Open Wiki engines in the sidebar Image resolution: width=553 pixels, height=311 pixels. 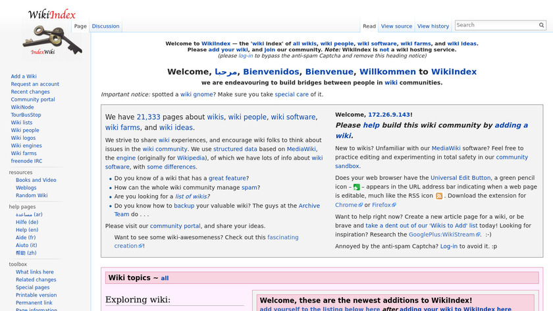26,146
